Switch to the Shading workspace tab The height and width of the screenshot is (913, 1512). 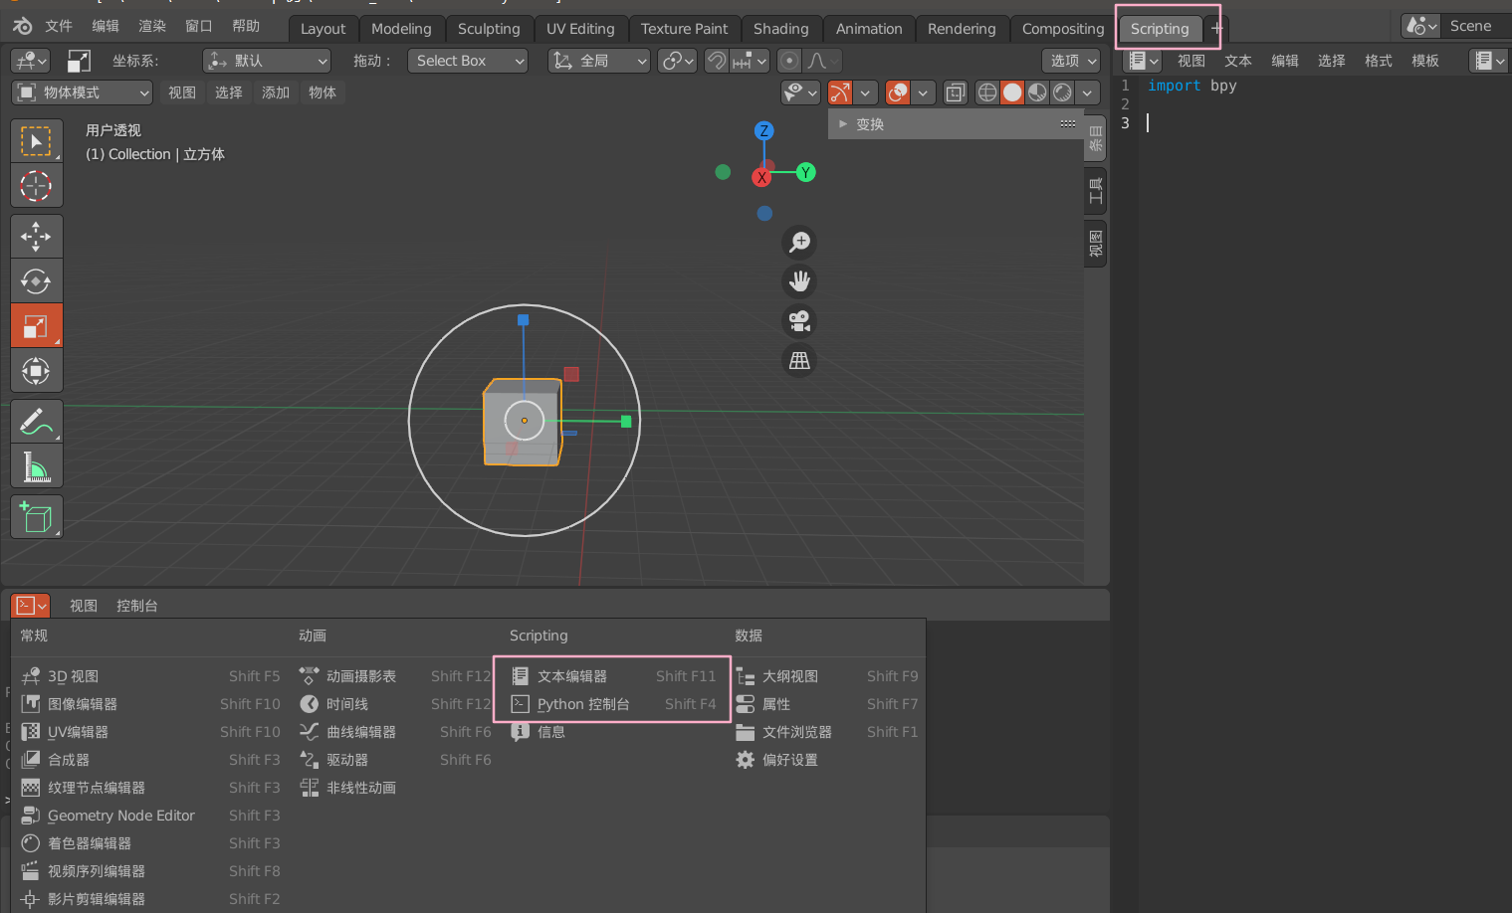[x=781, y=29]
